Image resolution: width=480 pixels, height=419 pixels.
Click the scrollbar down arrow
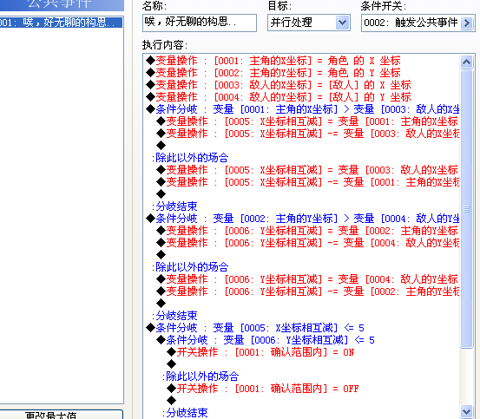coord(466,411)
